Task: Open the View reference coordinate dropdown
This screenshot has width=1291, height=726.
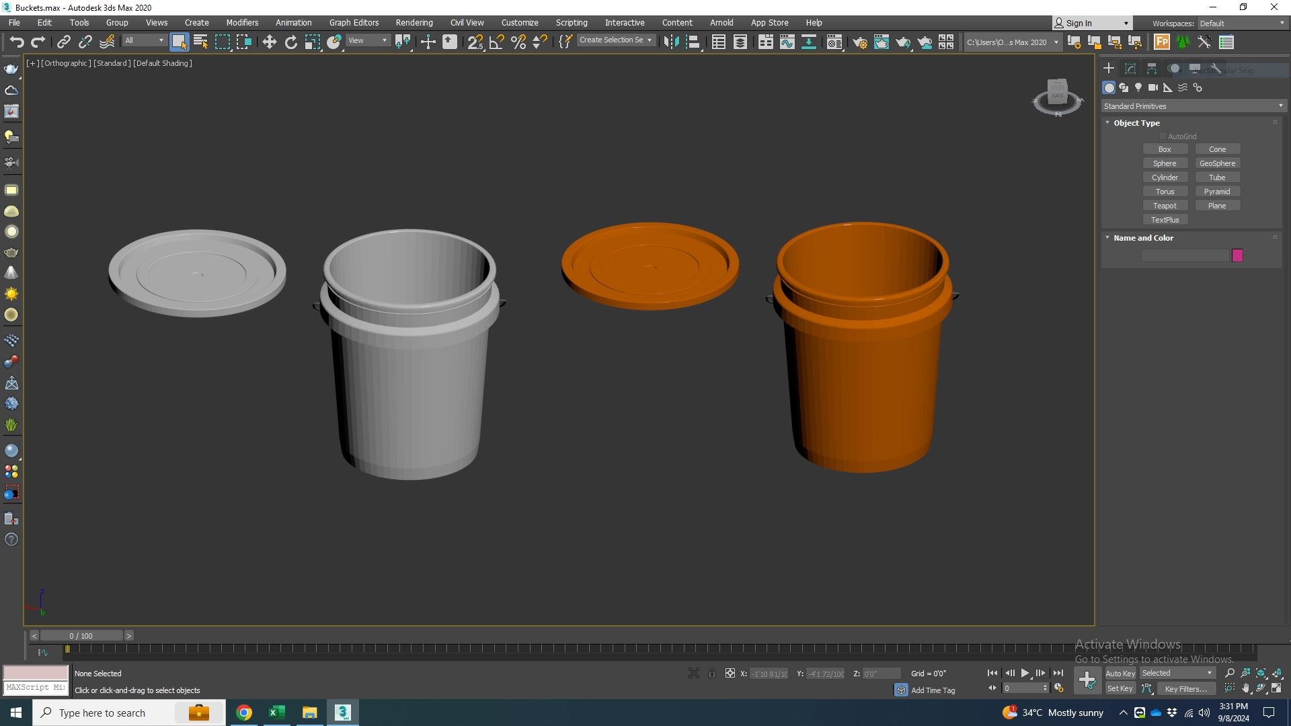Action: 367,41
